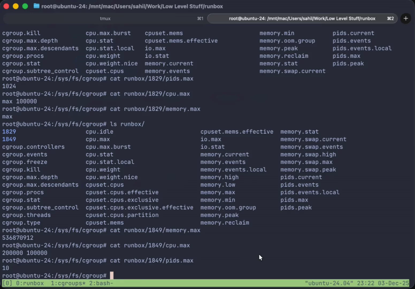Click the 1829 directory entry
Screen dimensions: 415x289
[9, 132]
